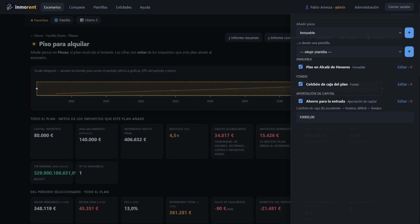The width and height of the screenshot is (420, 224).
Task: Click the inmorent logo icon
Action: click(x=9, y=7)
